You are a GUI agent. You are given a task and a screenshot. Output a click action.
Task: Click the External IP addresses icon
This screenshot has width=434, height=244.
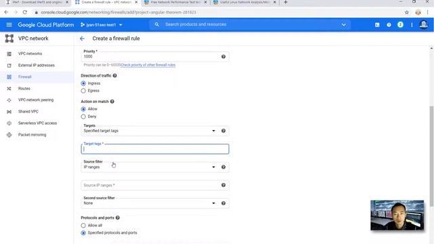[x=9, y=65]
